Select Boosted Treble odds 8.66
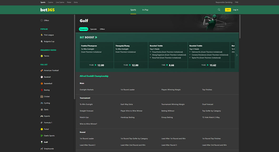 pos(168,65)
